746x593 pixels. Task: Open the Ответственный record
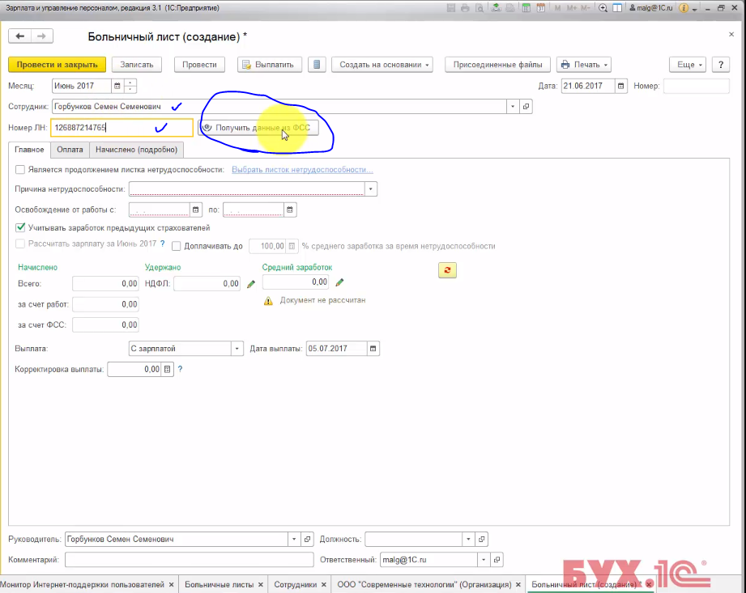pos(497,560)
